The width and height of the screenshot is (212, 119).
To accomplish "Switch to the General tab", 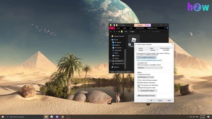I will [141, 50].
